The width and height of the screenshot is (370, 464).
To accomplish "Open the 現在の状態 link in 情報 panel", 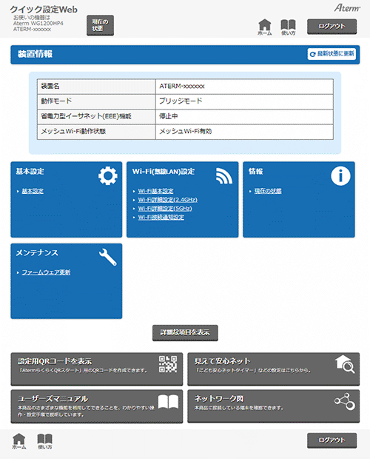I will [268, 191].
